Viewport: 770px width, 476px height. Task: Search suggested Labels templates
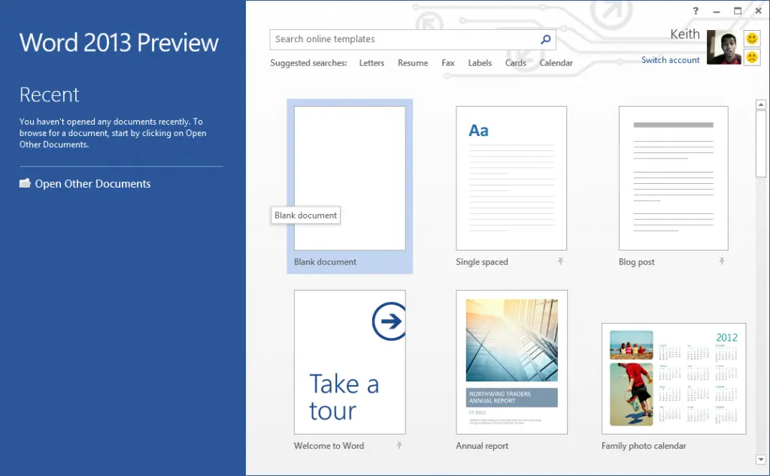point(480,63)
